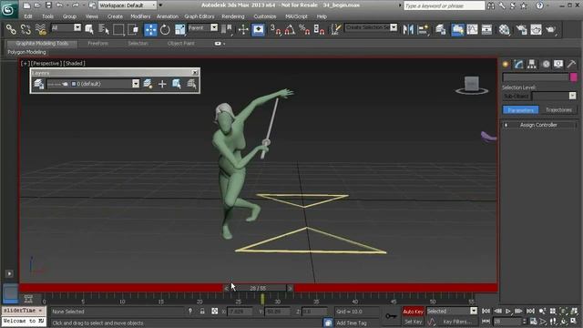Click the Render Production teapot icon

point(550,29)
